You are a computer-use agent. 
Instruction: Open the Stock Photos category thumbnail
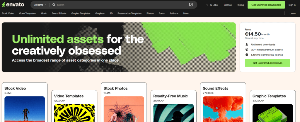(124, 109)
